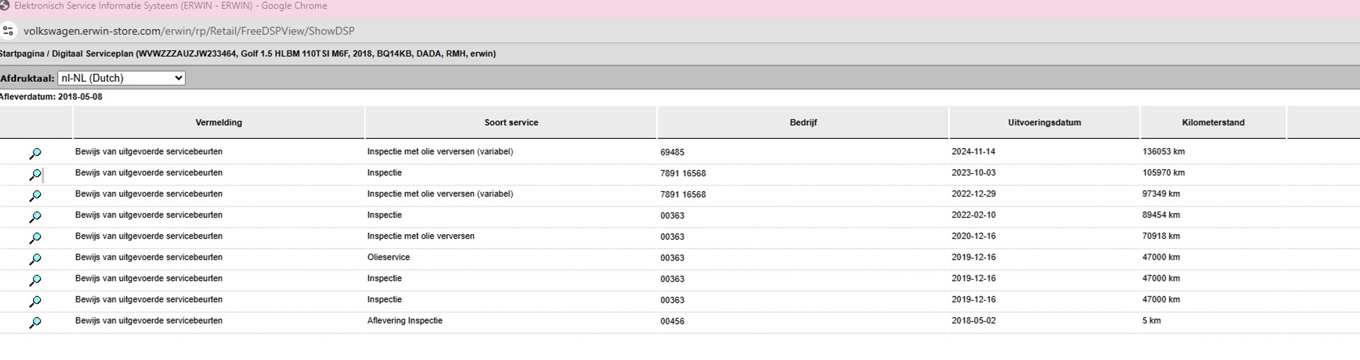Click the 5 km mileage value
This screenshot has width=1360, height=360.
(1152, 320)
